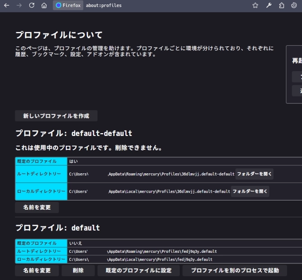Click the Local path ending 36dlmvjj.default-default

(x=149, y=191)
